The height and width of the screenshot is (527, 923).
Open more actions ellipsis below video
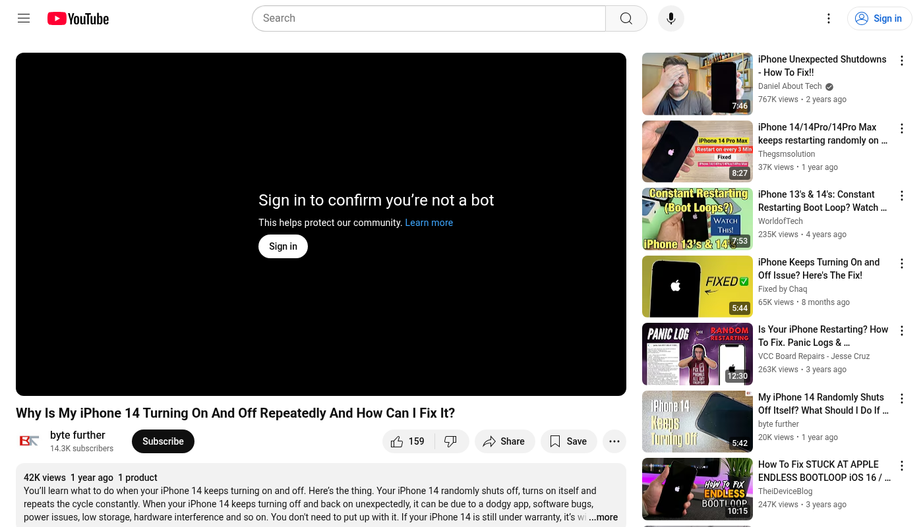[x=614, y=441]
